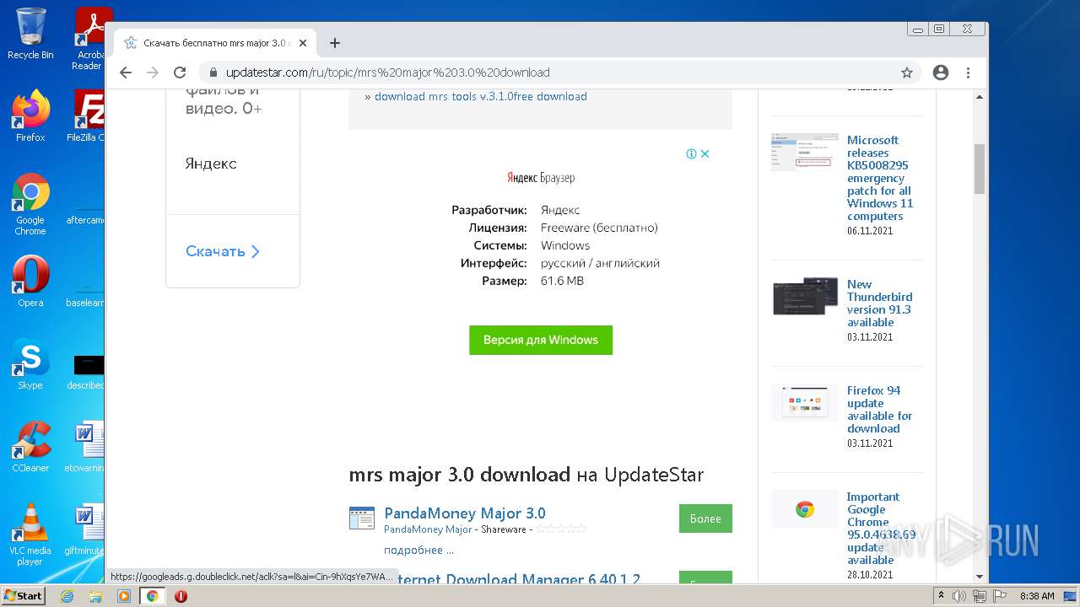Image resolution: width=1080 pixels, height=607 pixels.
Task: Click the Thunderbird article thumbnail
Action: 804,296
